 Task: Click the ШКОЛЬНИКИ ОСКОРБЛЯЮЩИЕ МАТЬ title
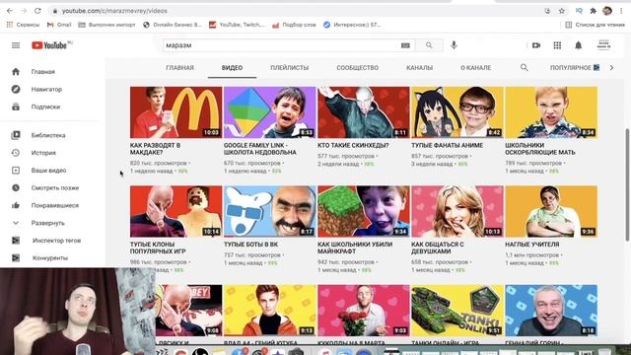point(540,149)
